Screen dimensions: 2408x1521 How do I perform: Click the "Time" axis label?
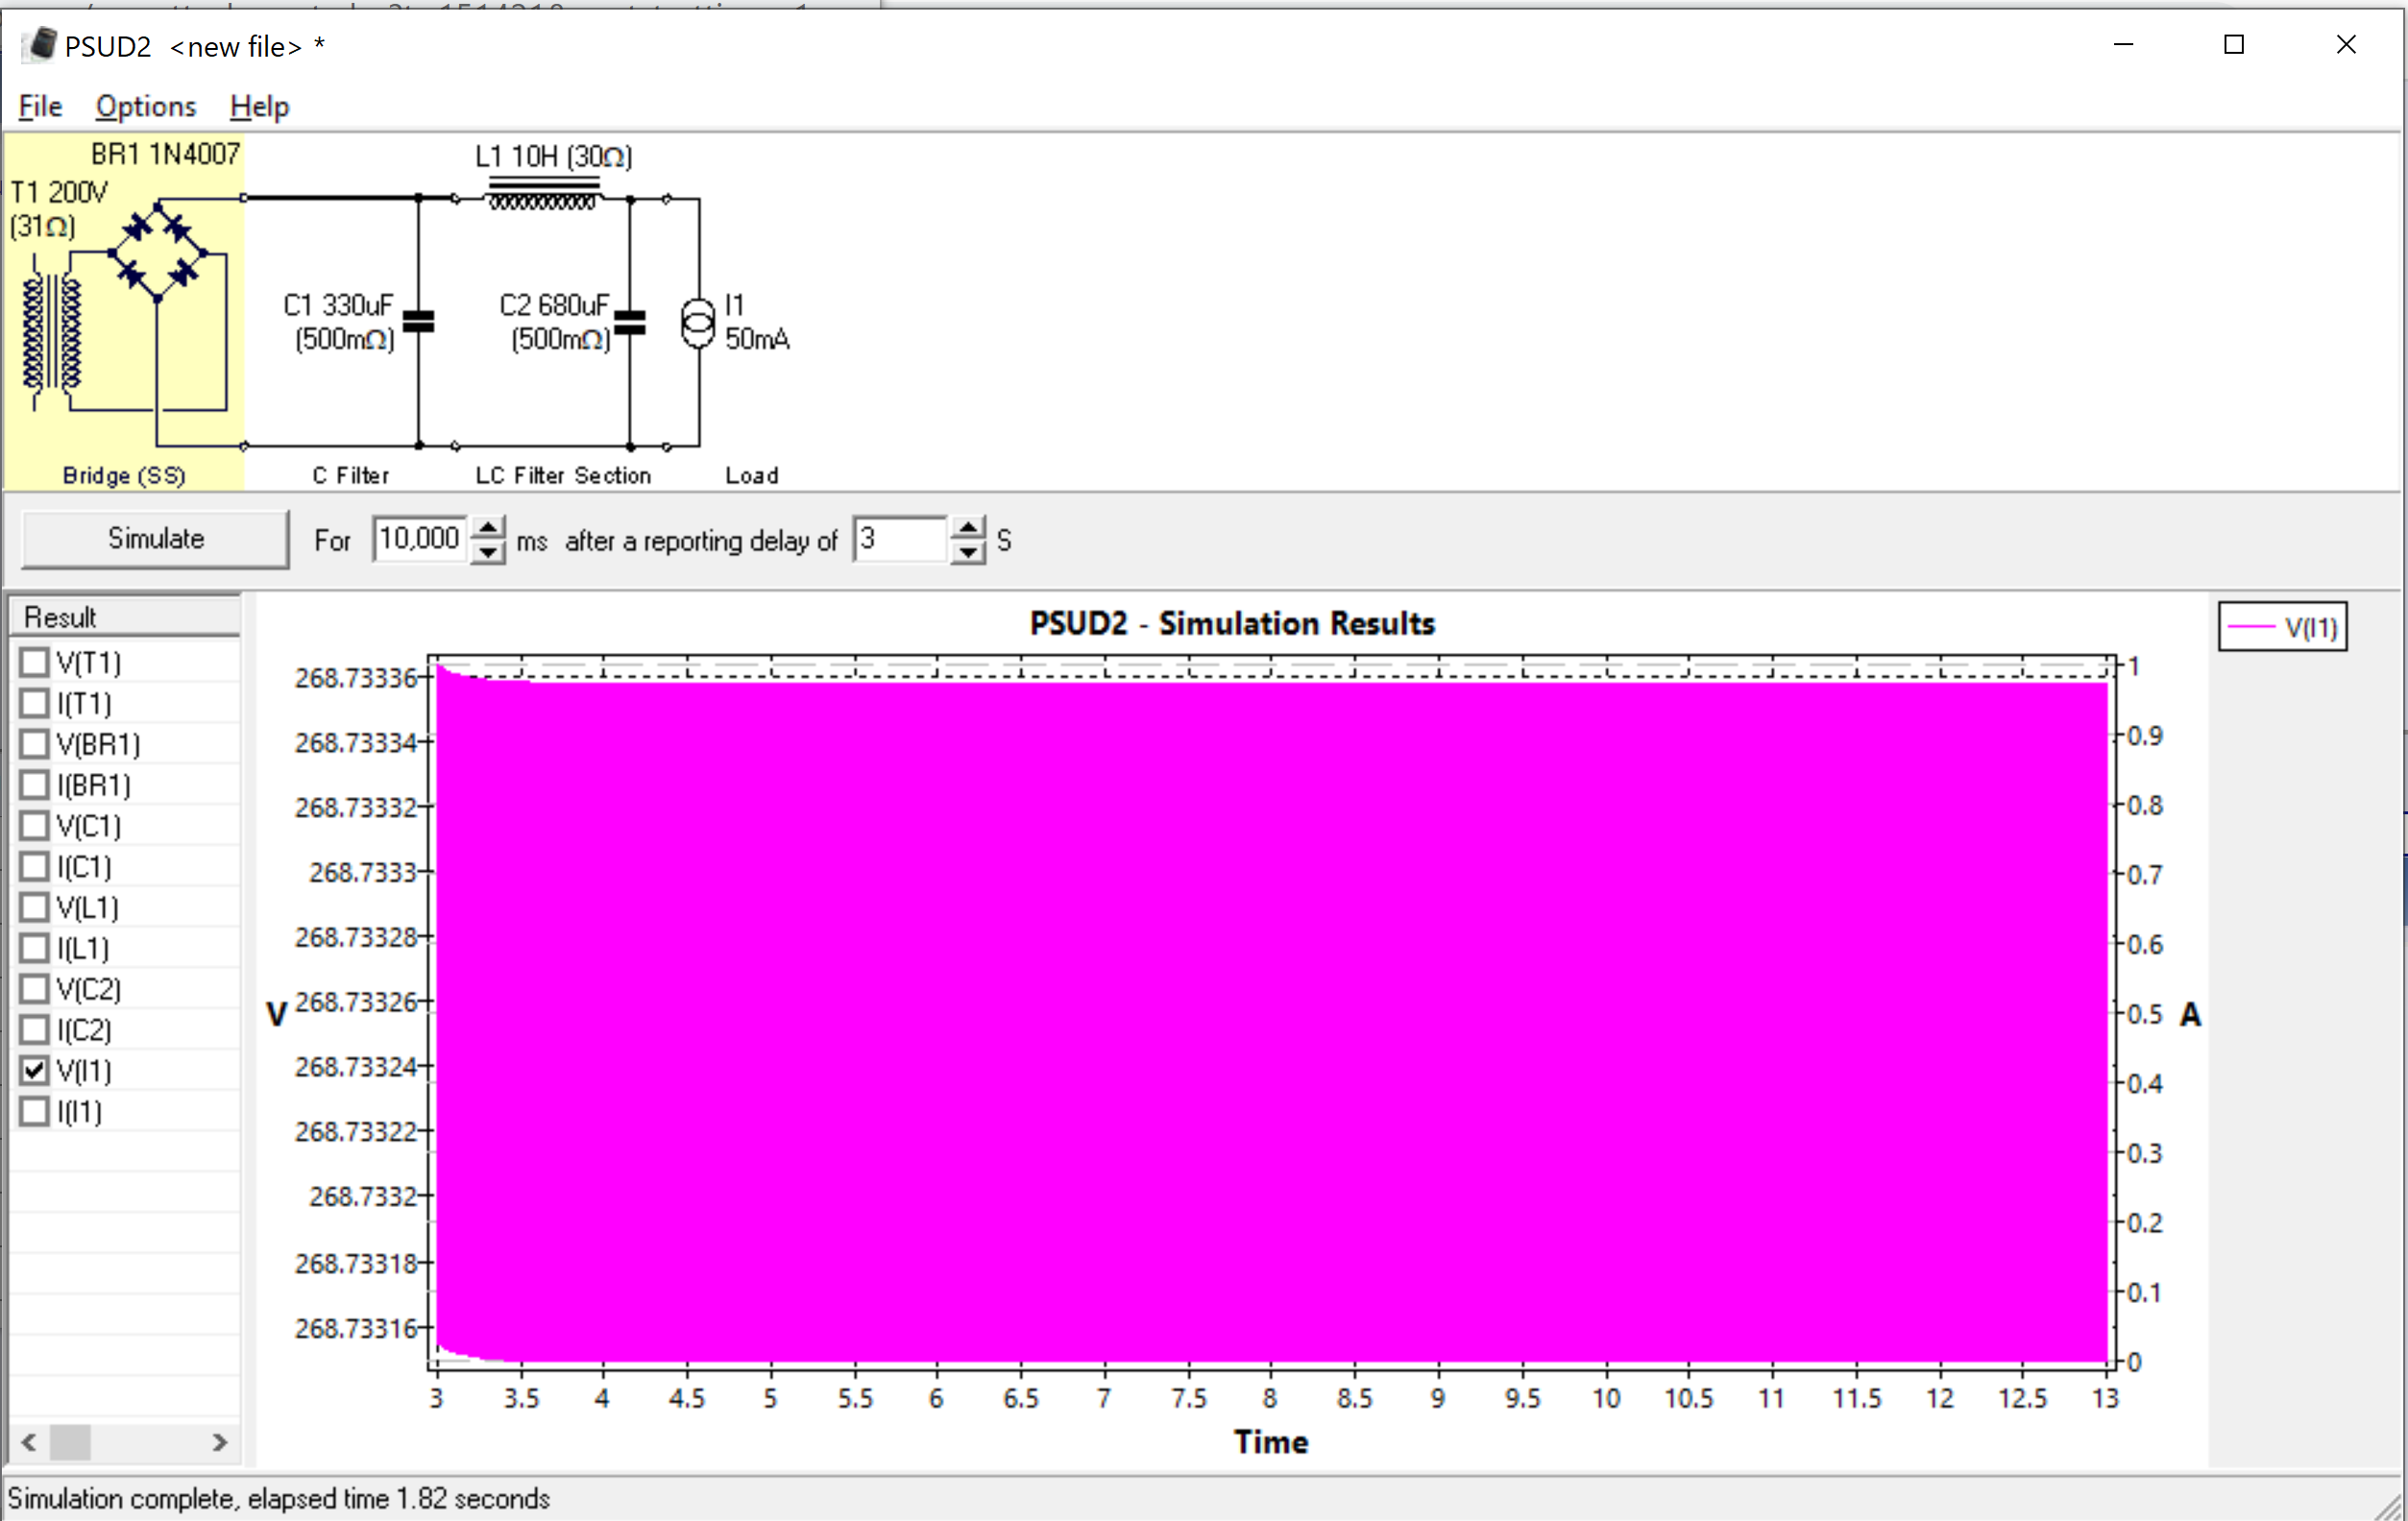1271,1442
